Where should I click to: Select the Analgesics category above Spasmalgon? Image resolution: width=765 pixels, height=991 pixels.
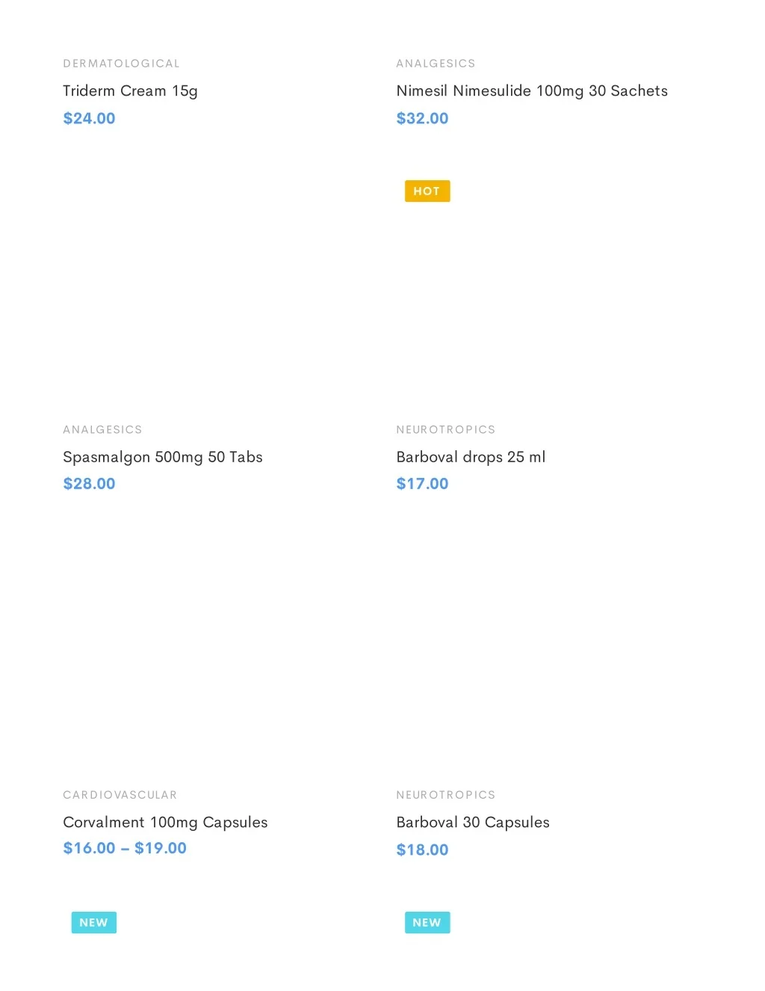(102, 429)
